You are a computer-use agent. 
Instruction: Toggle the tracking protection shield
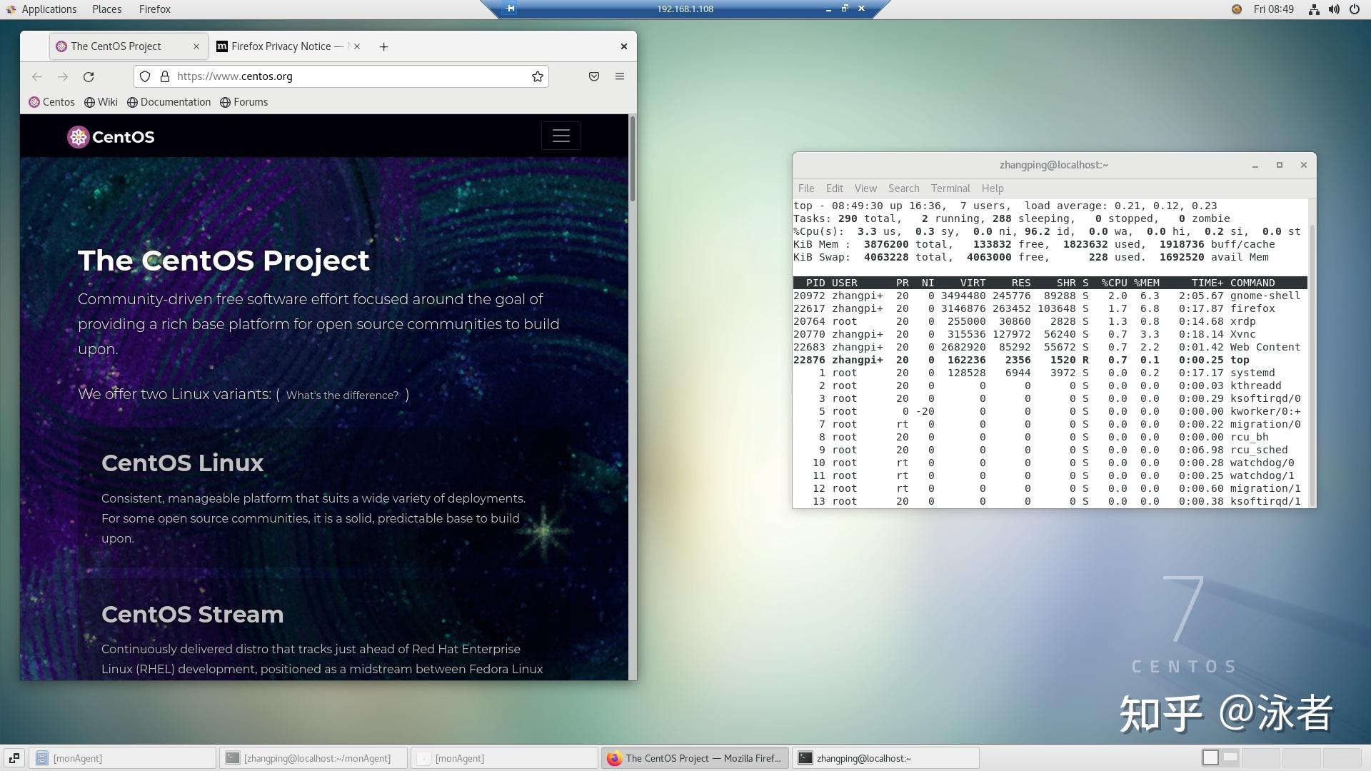[145, 76]
